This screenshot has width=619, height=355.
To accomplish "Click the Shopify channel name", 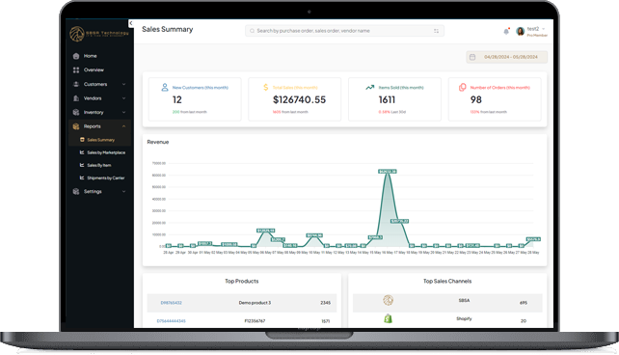I will (x=464, y=318).
